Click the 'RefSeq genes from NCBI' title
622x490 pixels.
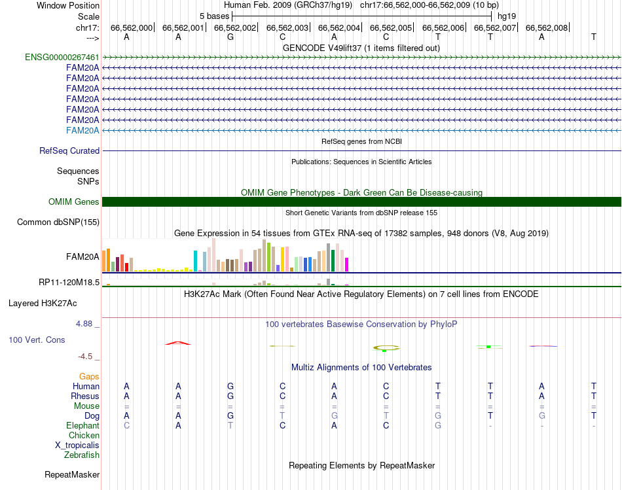click(361, 141)
